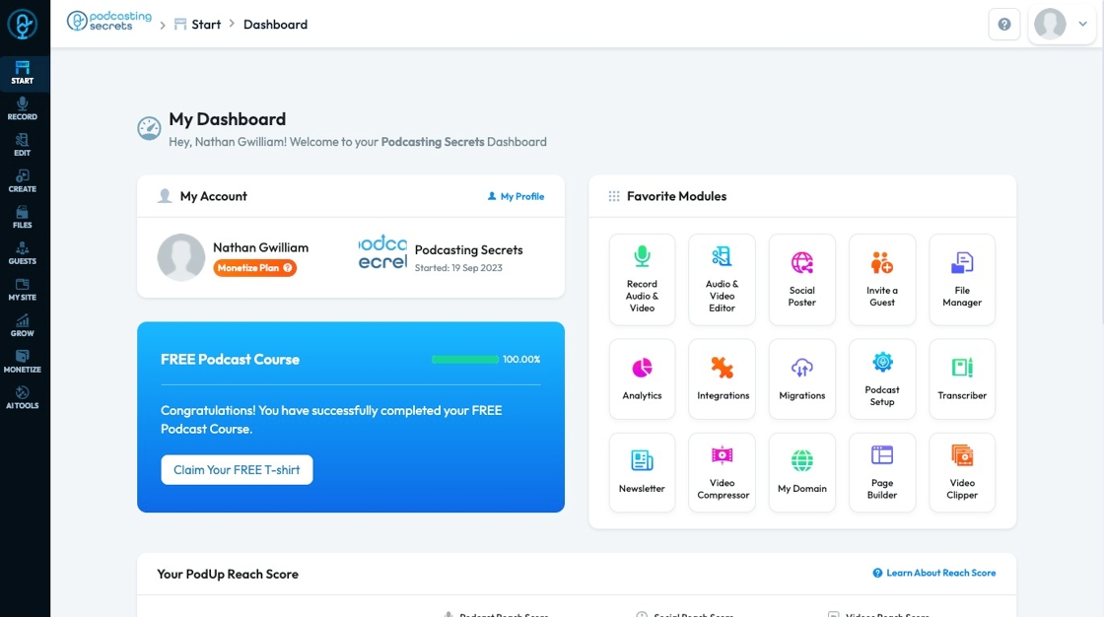
Task: Select Dashboard in the breadcrumb
Action: click(275, 25)
